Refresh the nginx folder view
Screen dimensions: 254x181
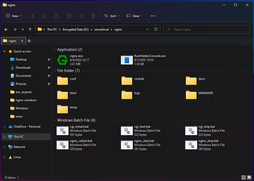(x=156, y=29)
